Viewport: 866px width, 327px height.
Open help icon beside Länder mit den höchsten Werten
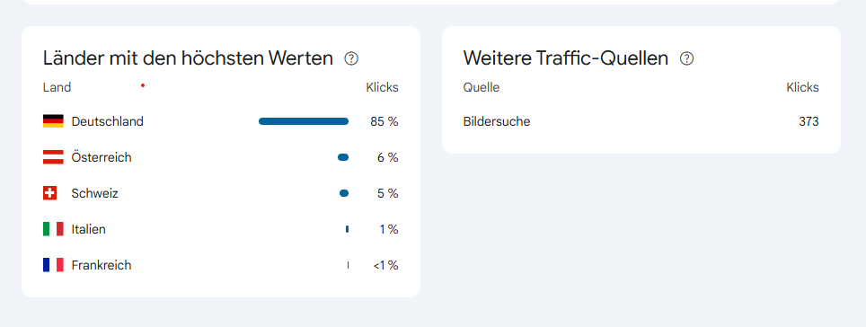(x=351, y=58)
